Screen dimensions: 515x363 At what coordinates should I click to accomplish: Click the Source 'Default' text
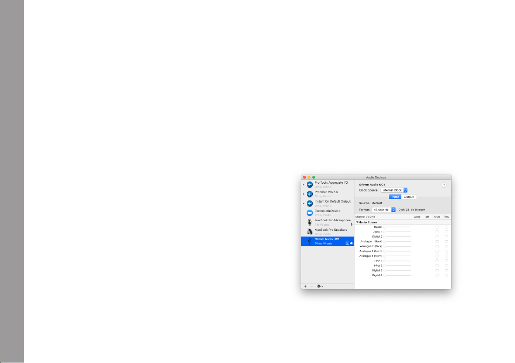pyautogui.click(x=377, y=203)
